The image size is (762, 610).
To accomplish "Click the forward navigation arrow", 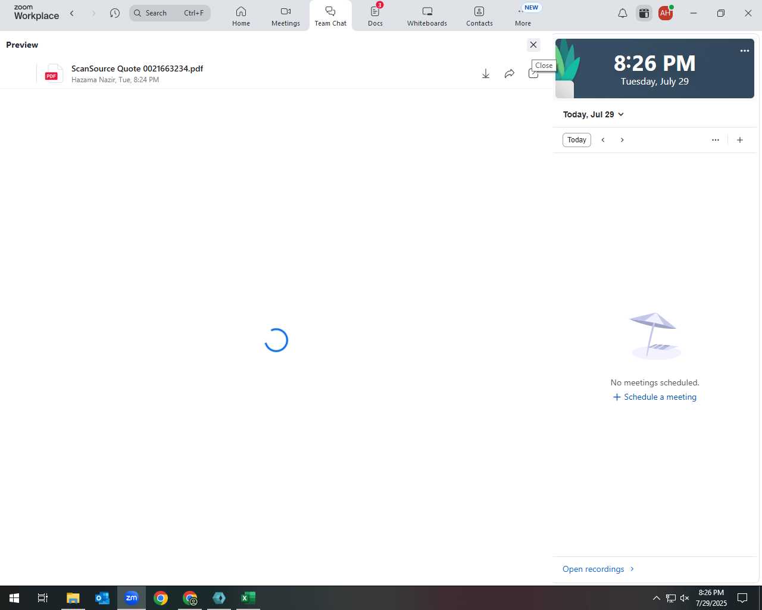I will 93,13.
